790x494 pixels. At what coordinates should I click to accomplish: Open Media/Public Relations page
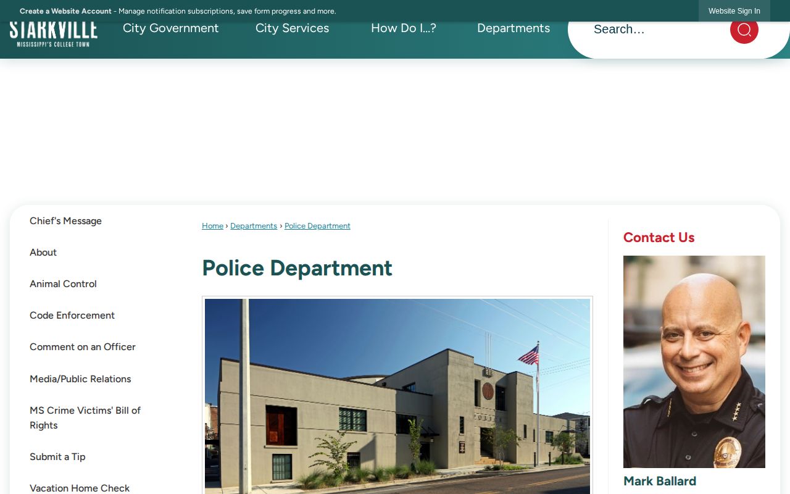(80, 379)
